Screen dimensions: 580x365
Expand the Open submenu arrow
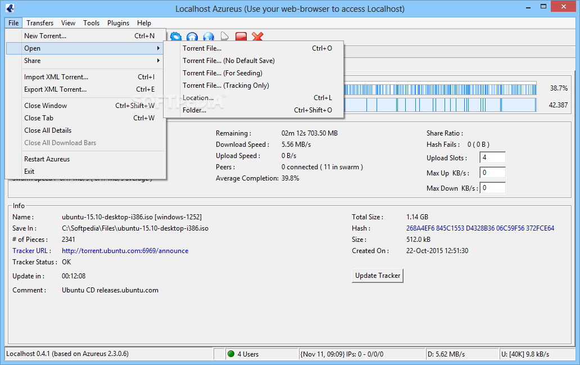[158, 48]
